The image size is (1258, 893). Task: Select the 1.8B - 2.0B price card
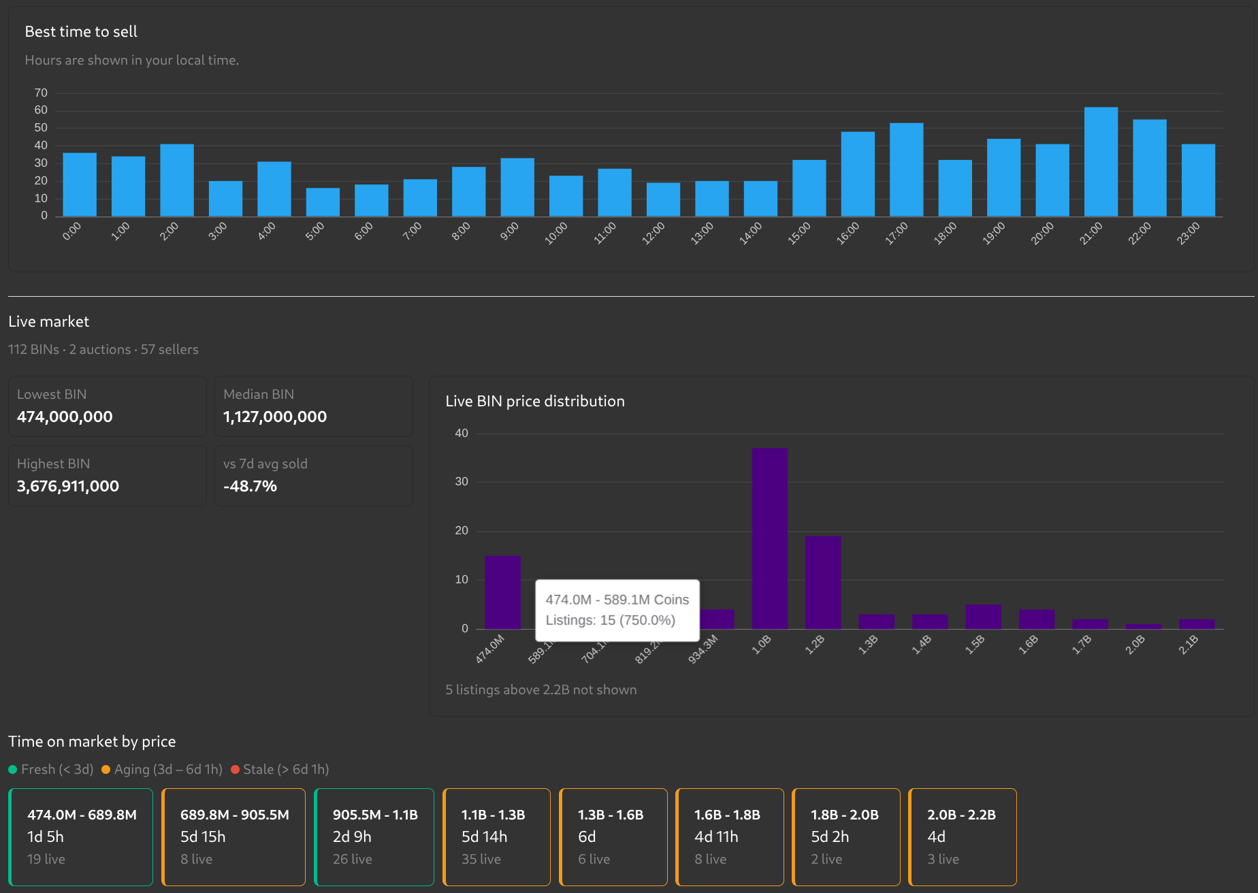(x=846, y=837)
